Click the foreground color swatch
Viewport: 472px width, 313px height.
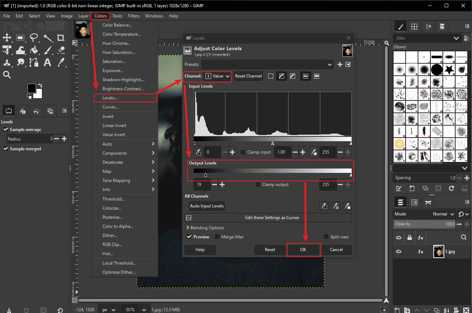(32, 88)
